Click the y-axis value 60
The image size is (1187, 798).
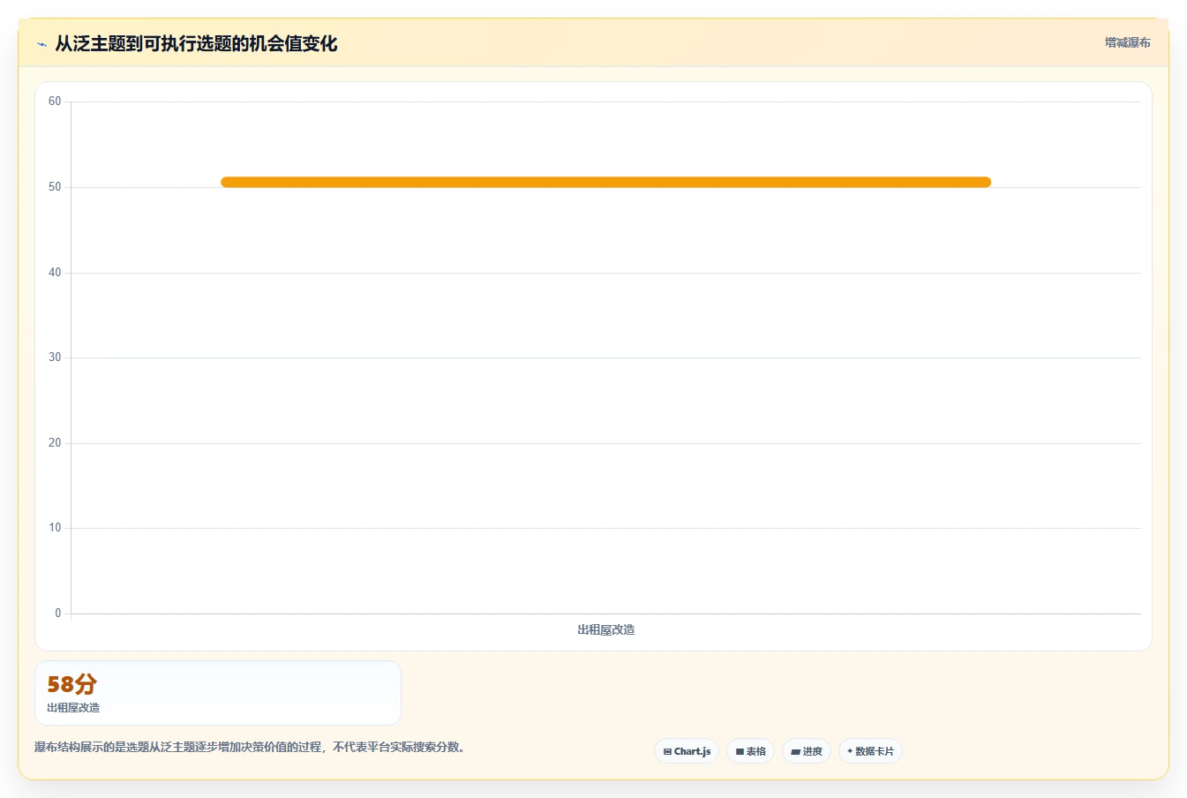point(55,102)
